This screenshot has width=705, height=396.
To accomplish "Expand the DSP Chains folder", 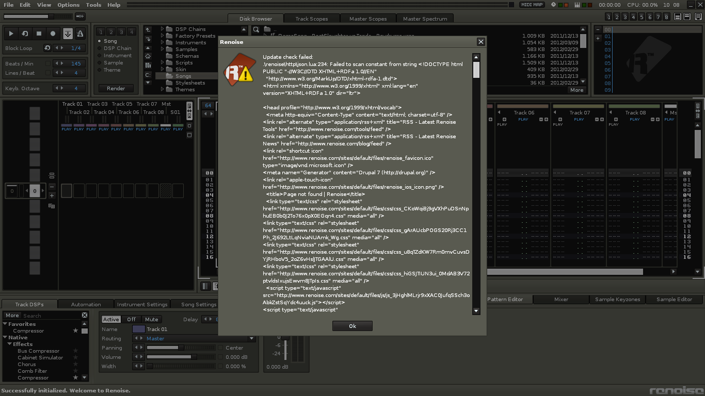I will [162, 29].
